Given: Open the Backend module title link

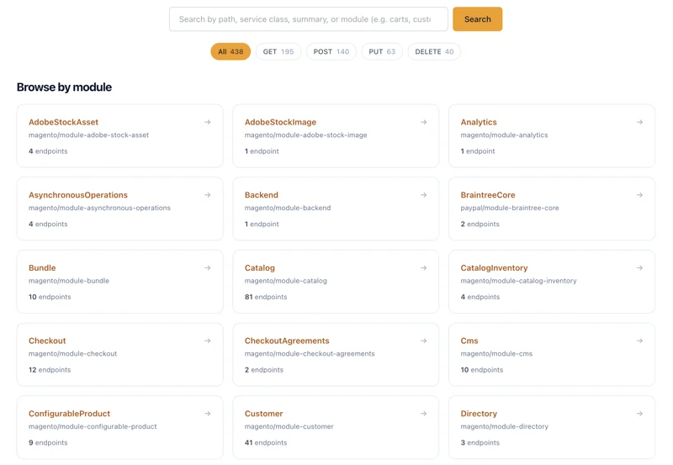Looking at the screenshot, I should (262, 195).
